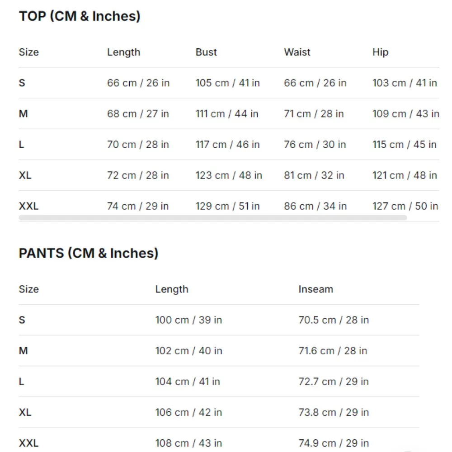Viewport: 452px width, 452px height.
Task: Select the Bust column header
Action: pos(206,52)
